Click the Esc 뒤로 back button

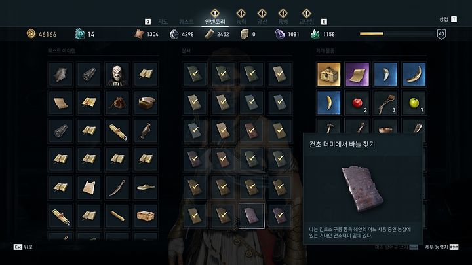coord(23,247)
